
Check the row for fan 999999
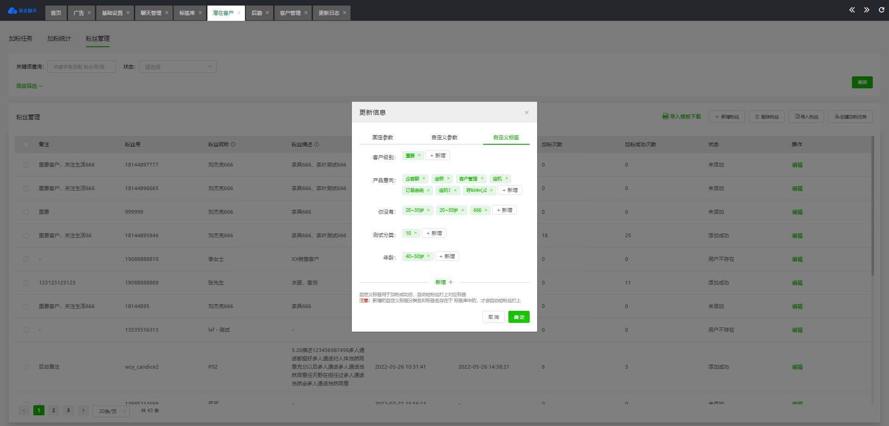(x=26, y=212)
